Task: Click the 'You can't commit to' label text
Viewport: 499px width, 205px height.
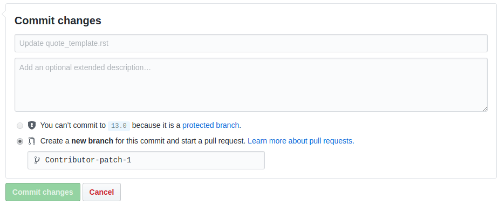Action: pos(73,125)
